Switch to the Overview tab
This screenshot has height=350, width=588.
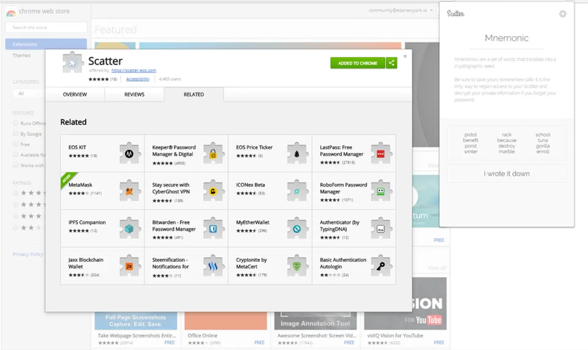click(75, 94)
